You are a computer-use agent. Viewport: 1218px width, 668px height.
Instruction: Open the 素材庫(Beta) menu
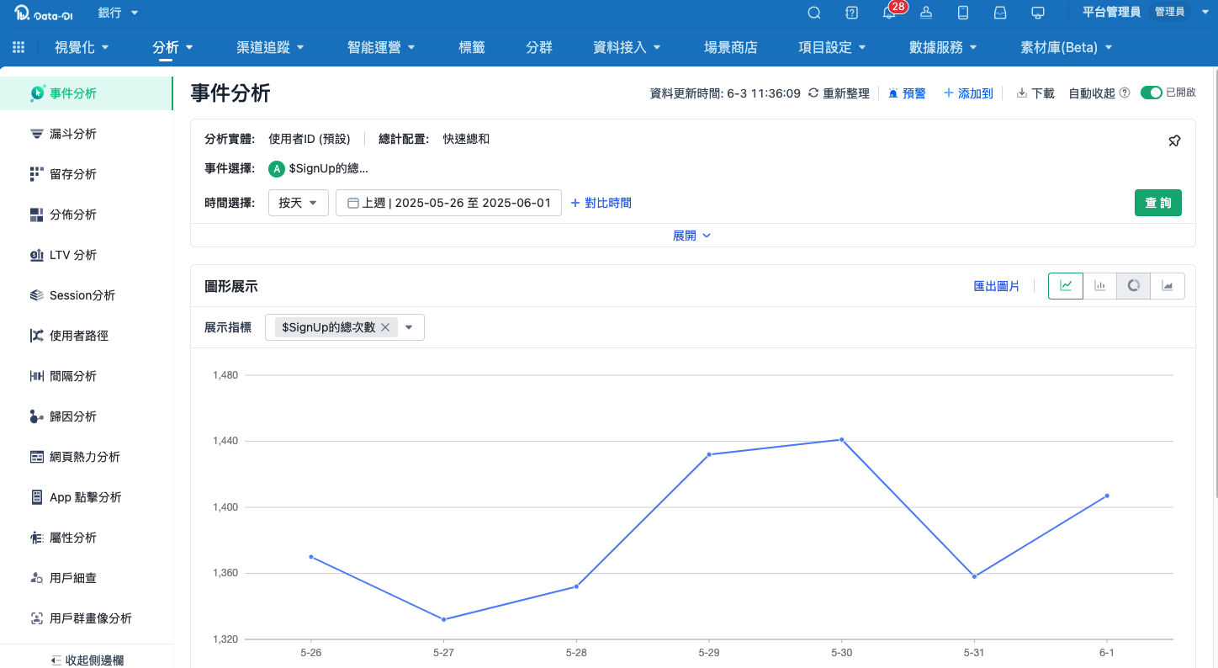pyautogui.click(x=1067, y=48)
